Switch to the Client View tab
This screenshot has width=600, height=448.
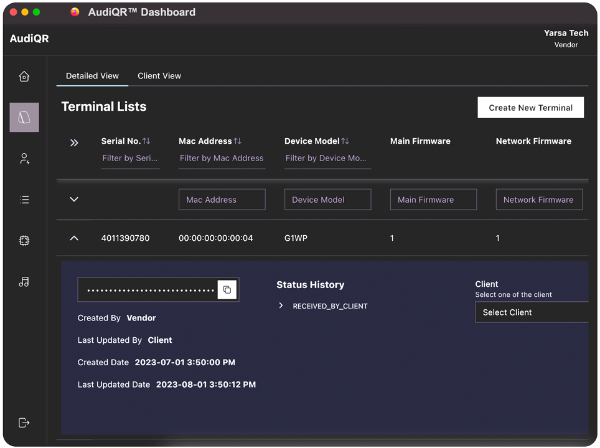[x=159, y=75]
